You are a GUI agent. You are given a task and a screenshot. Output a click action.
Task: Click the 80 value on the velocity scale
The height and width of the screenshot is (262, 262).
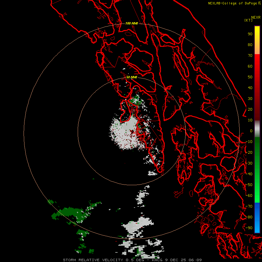250,45
